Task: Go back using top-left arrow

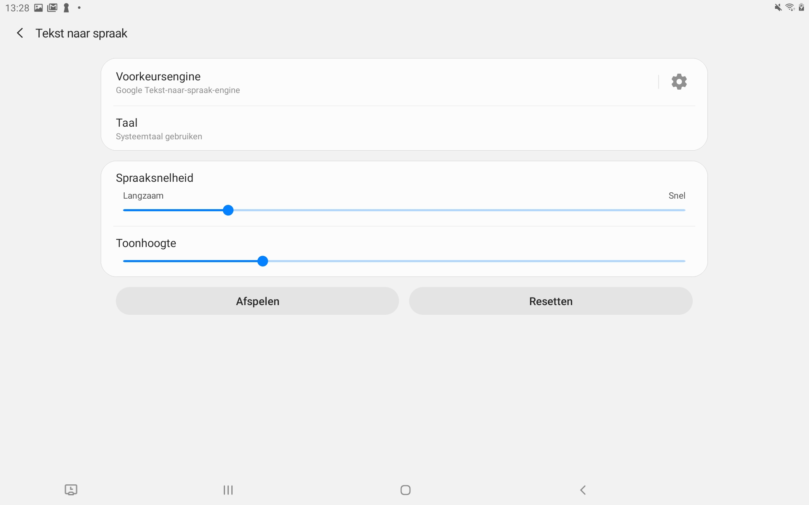Action: point(20,33)
